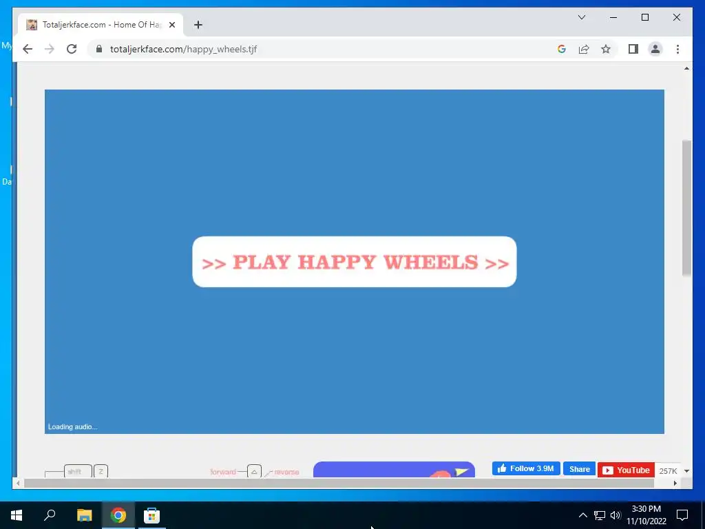This screenshot has width=705, height=529.
Task: Maximize the Chrome window
Action: tap(644, 17)
